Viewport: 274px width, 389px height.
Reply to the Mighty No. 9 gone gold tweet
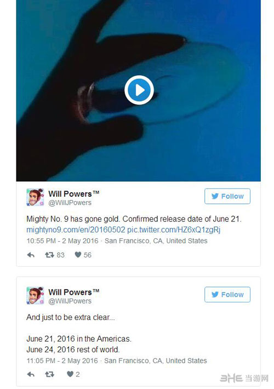point(31,255)
